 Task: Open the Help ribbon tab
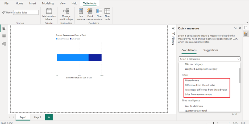click(x=74, y=3)
